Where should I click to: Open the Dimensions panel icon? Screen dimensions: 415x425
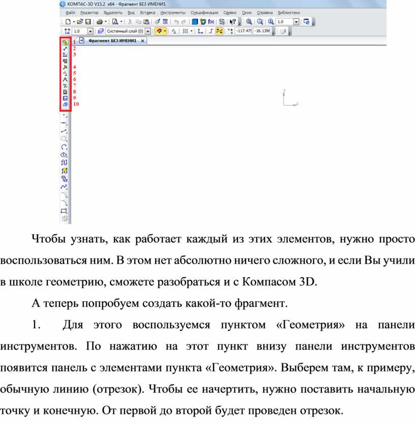click(x=65, y=49)
